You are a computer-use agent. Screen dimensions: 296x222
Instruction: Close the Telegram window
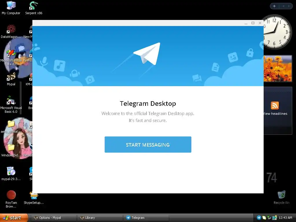pyautogui.click(x=260, y=23)
